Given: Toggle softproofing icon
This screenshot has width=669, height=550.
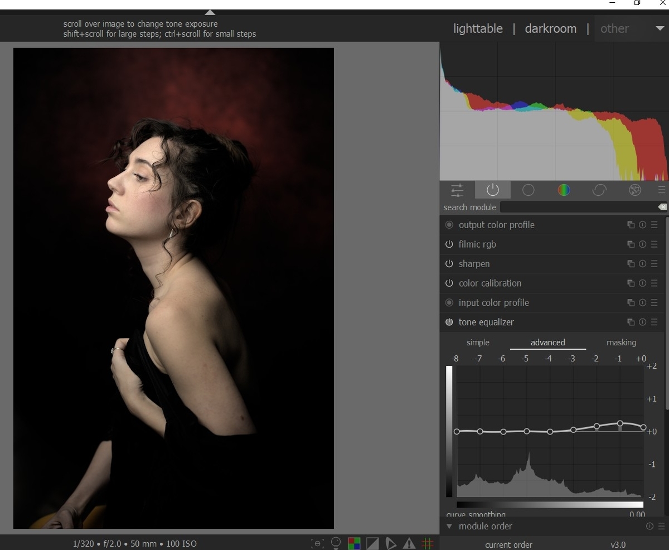Looking at the screenshot, I should click(391, 543).
